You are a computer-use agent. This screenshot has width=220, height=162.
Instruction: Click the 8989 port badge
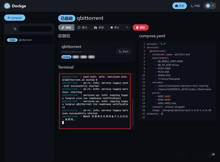click(84, 57)
